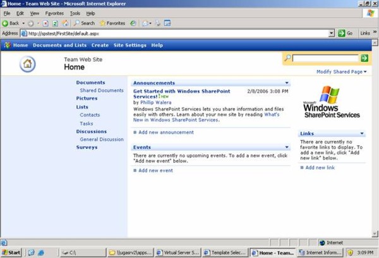The image size is (379, 258).
Task: Click the SharePoint search text box
Action: [325, 58]
